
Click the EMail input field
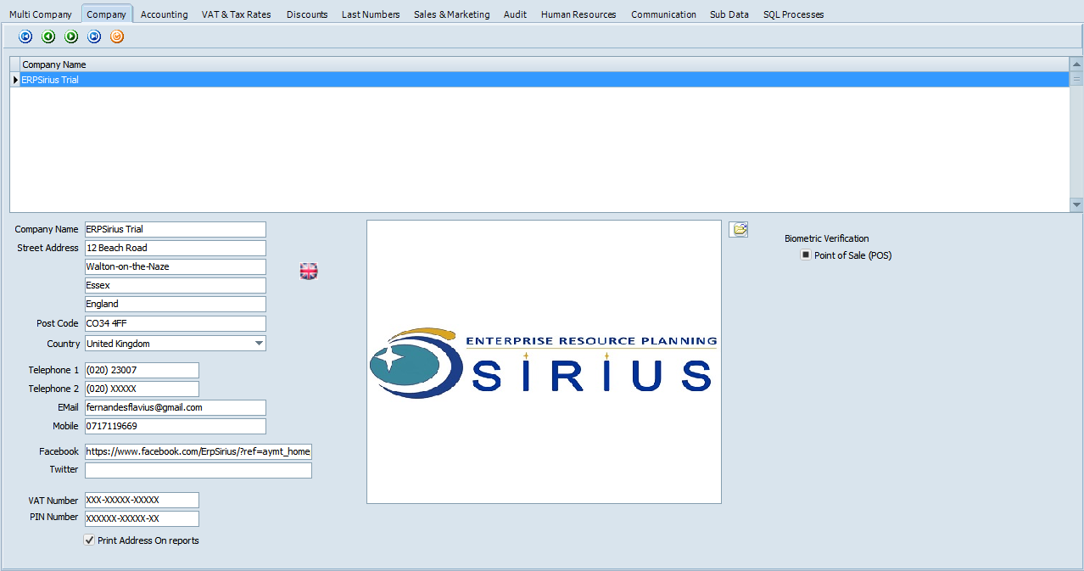(176, 407)
